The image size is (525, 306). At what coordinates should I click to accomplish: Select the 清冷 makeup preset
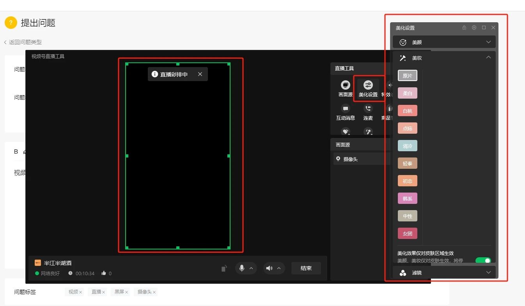pyautogui.click(x=408, y=146)
